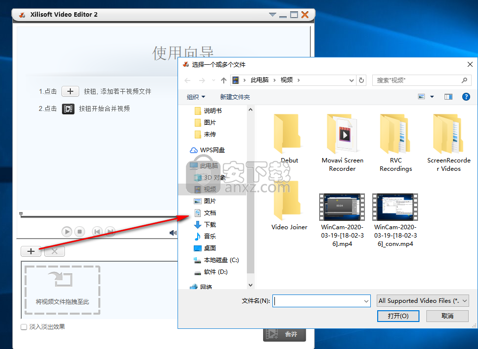Click the merge film icon in wizard step 2

coord(68,108)
